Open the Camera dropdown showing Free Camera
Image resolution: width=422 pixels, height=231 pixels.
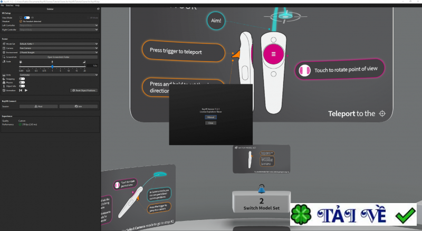(59, 48)
